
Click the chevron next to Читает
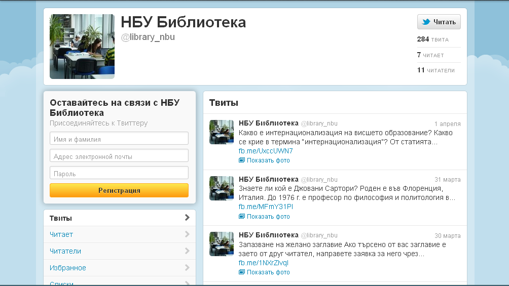click(x=187, y=234)
